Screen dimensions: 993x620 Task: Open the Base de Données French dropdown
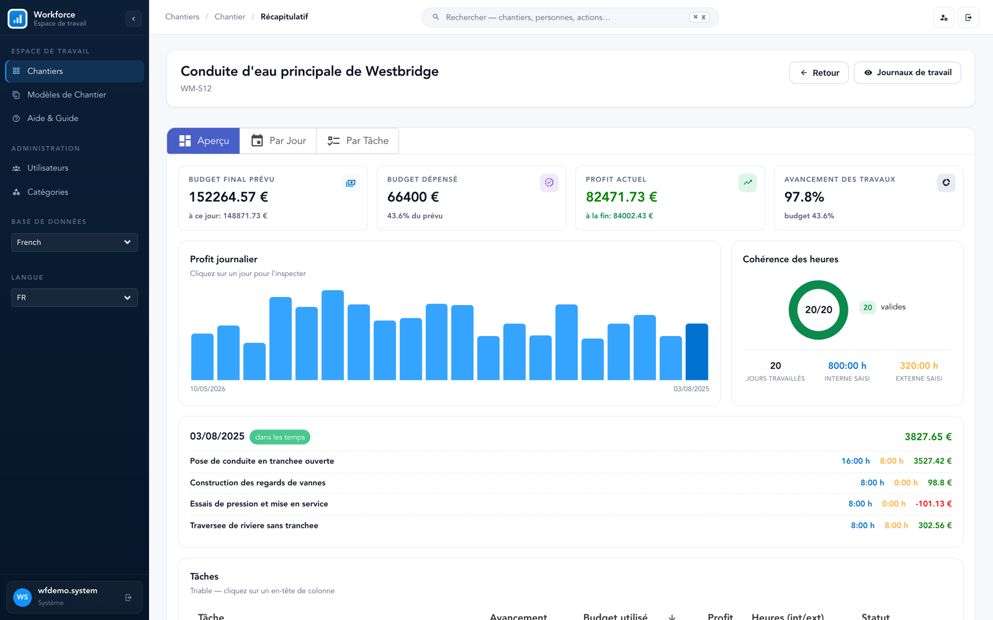pos(74,242)
